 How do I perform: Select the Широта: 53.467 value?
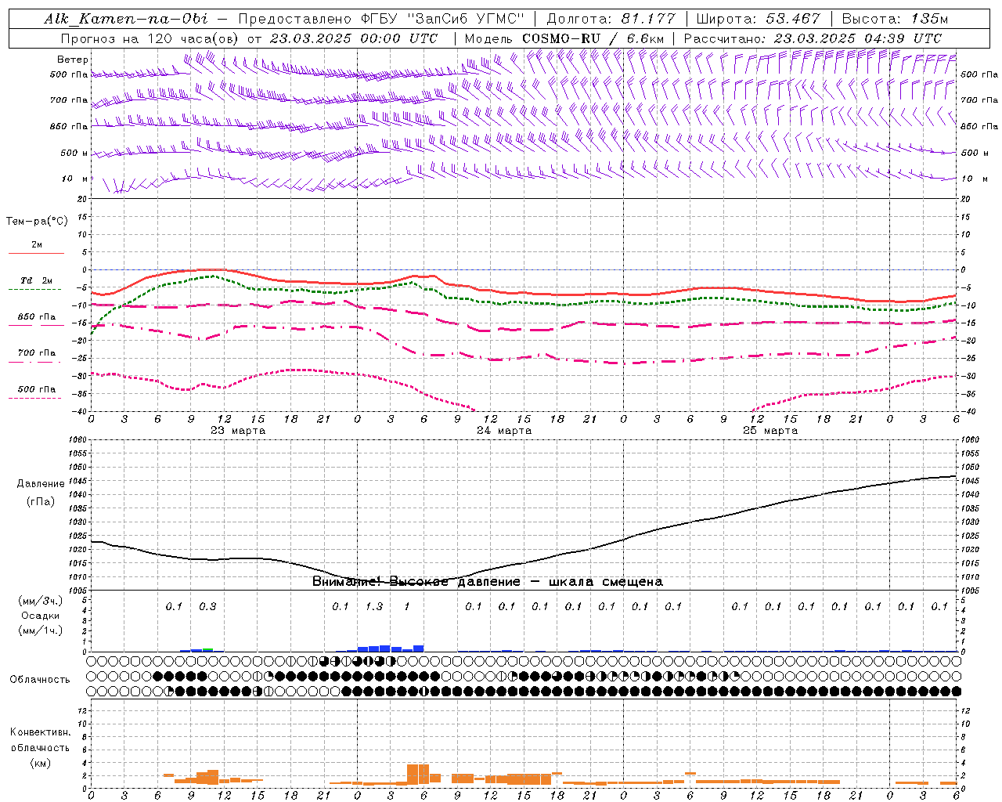point(758,19)
